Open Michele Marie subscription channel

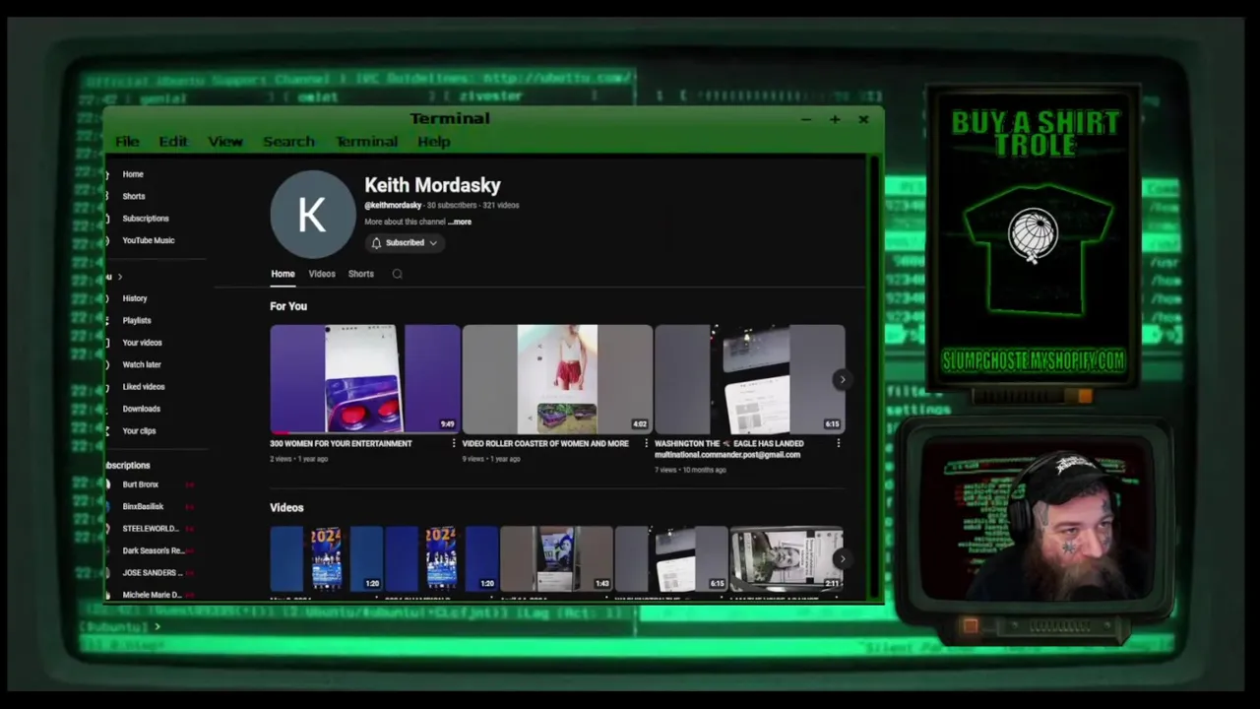point(151,595)
